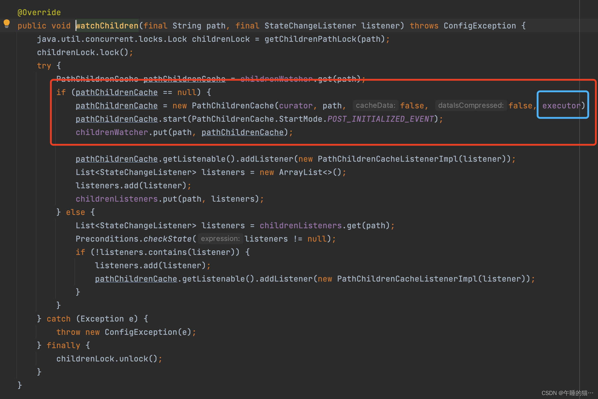Click the cacheData: parameter hint
This screenshot has width=598, height=399.
click(376, 105)
